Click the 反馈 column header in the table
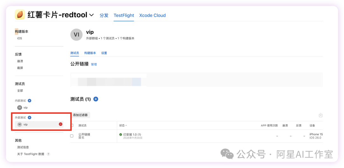Image resolution: width=344 pixels, height=168 pixels. (x=298, y=125)
